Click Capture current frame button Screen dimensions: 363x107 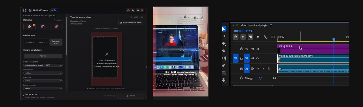pyautogui.click(x=131, y=23)
